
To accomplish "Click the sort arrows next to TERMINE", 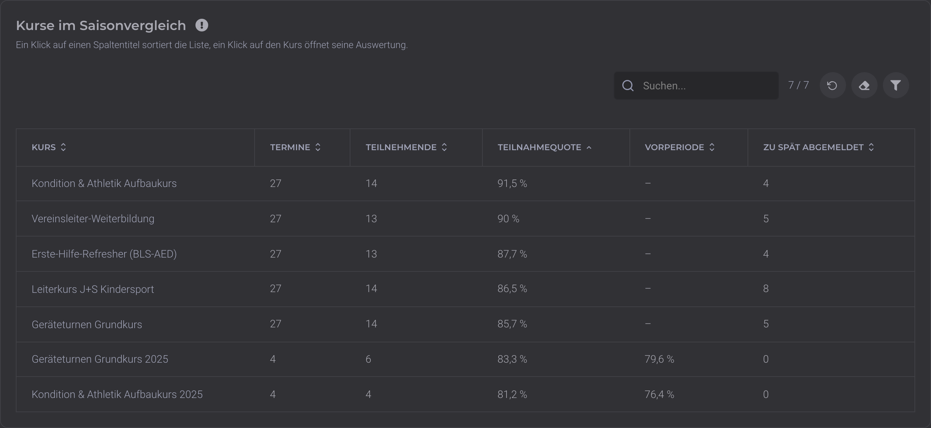I will [318, 147].
